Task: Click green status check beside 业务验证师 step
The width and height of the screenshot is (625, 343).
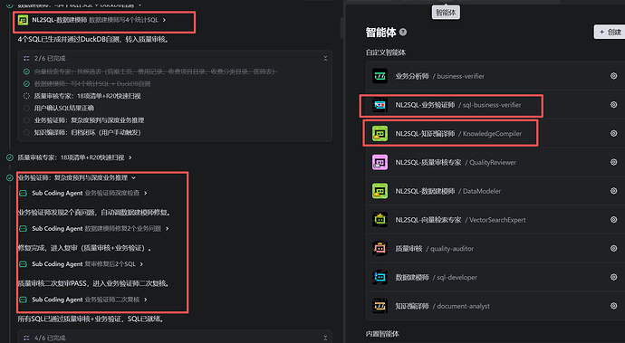Action: click(10, 177)
